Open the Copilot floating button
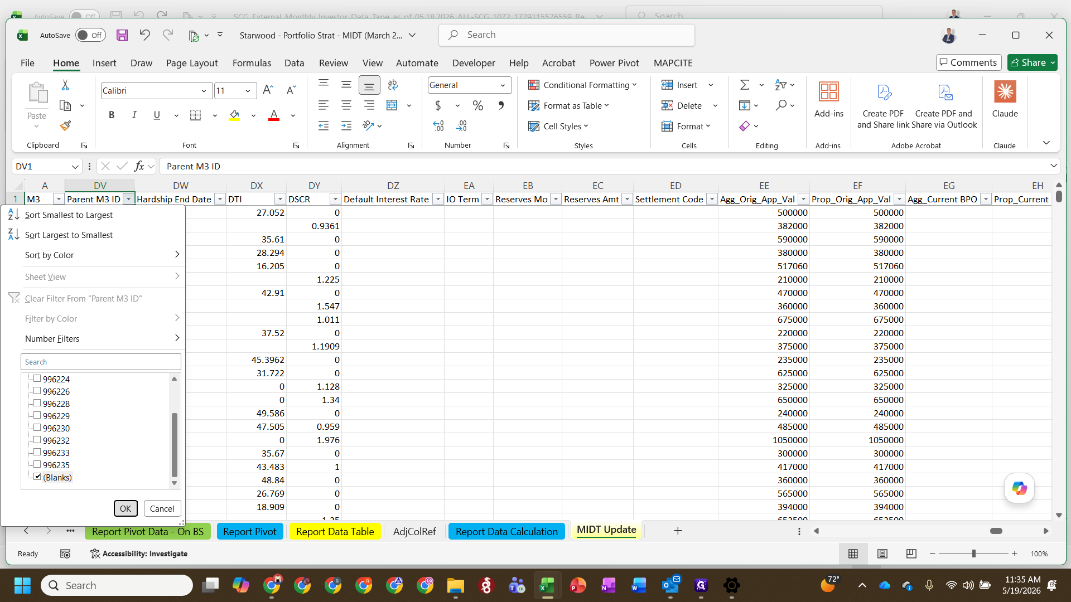 tap(1019, 488)
